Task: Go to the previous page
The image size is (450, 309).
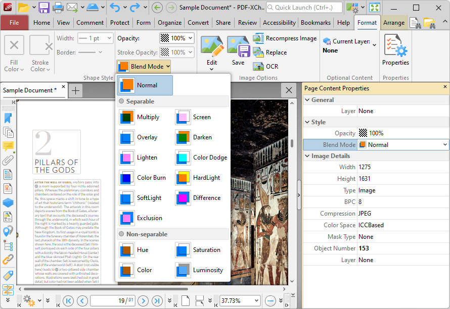Action: pos(82,301)
